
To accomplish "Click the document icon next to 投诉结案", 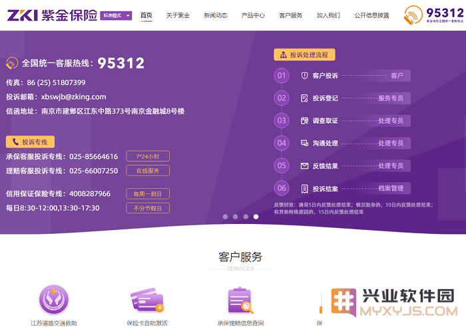I will pyautogui.click(x=304, y=189).
